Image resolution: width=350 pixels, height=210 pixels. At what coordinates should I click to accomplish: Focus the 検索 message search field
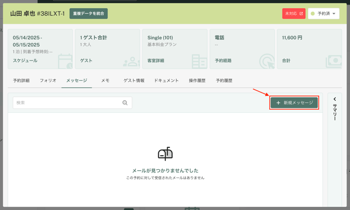click(72, 103)
